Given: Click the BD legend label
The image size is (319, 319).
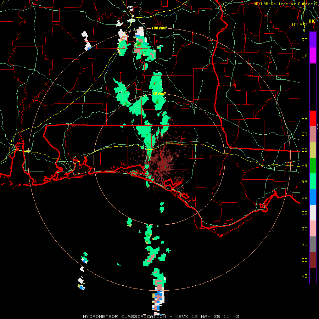Looking at the screenshot, I should point(304,150).
